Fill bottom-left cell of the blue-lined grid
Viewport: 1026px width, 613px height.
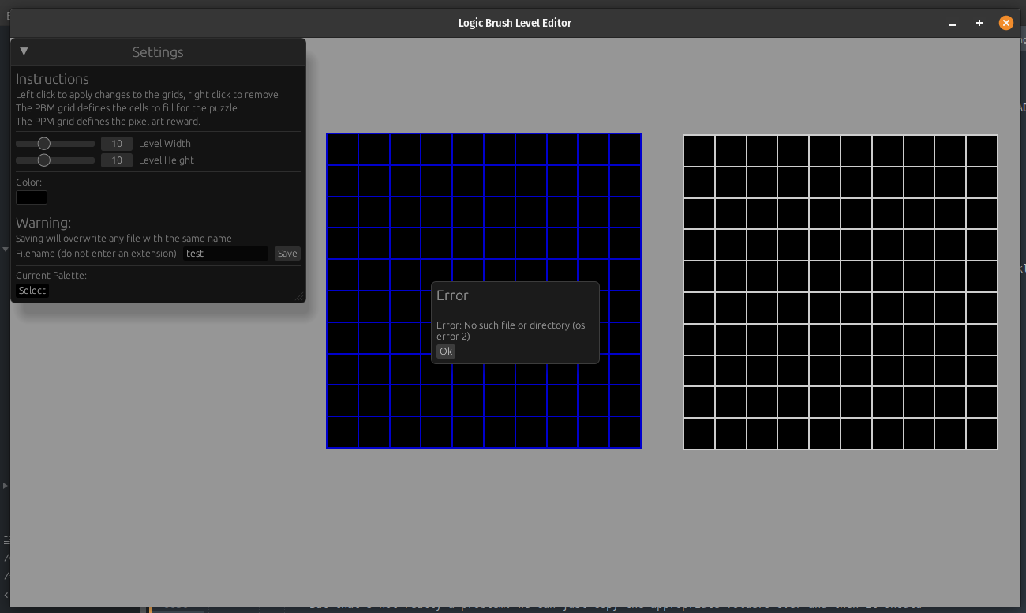[x=343, y=432]
